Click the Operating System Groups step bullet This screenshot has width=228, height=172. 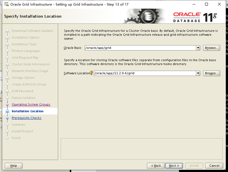point(7,105)
